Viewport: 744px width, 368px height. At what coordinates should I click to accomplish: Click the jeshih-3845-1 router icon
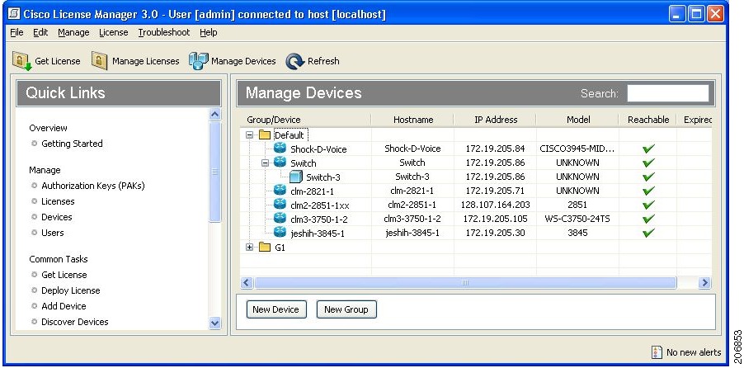280,232
